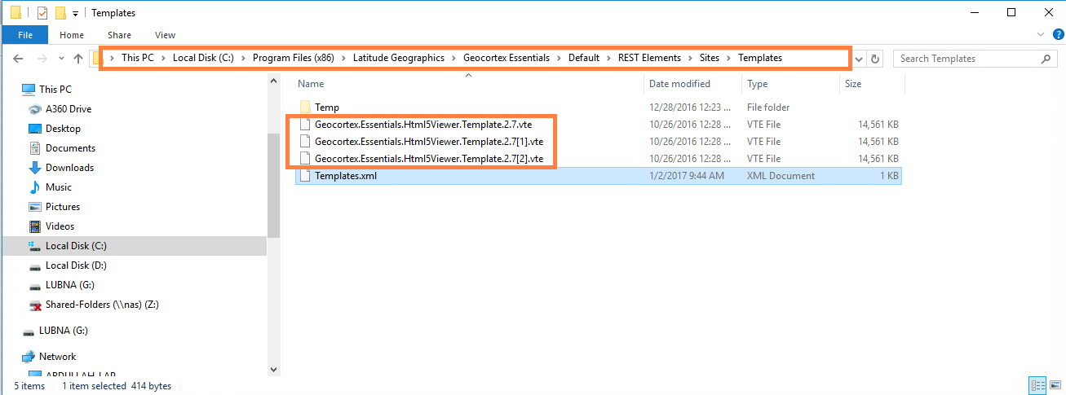1066x395 pixels.
Task: Switch to Large icons view in status bar
Action: (1055, 386)
